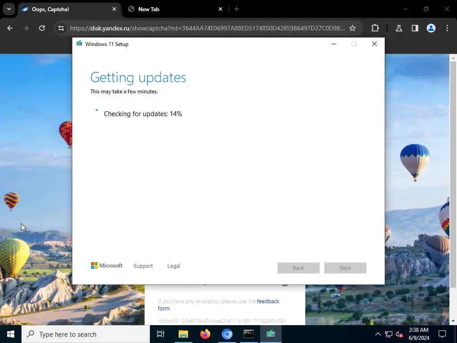The height and width of the screenshot is (343, 457).
Task: Click the 'Getting updates' heading
Action: point(138,78)
